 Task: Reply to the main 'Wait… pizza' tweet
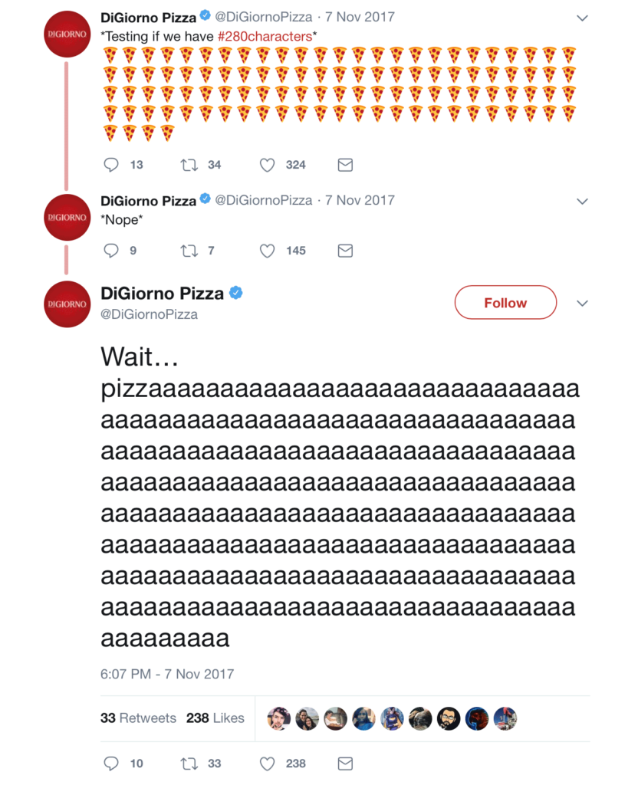[x=111, y=764]
